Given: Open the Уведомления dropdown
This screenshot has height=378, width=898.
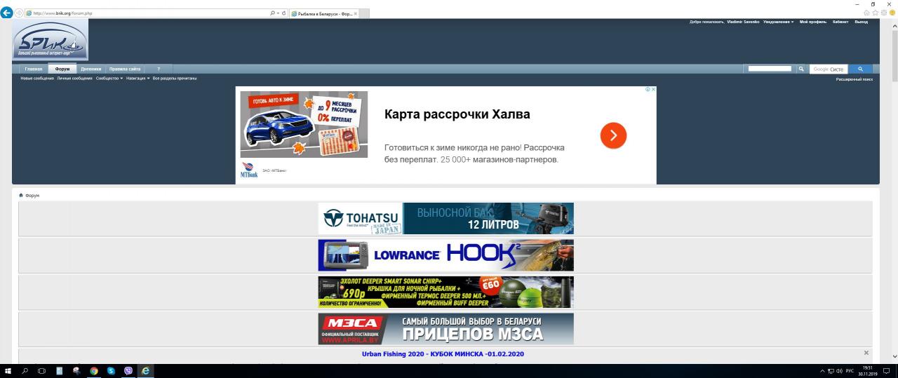Looking at the screenshot, I should [x=778, y=22].
